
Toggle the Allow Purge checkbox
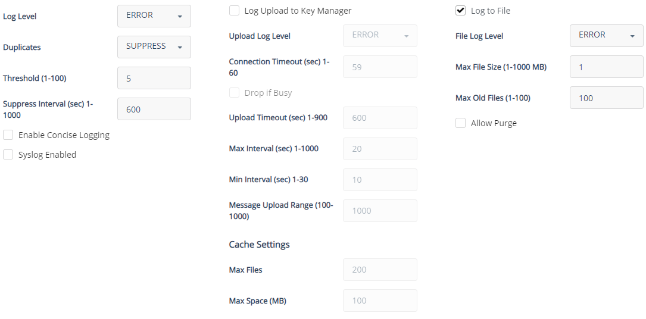click(x=461, y=123)
